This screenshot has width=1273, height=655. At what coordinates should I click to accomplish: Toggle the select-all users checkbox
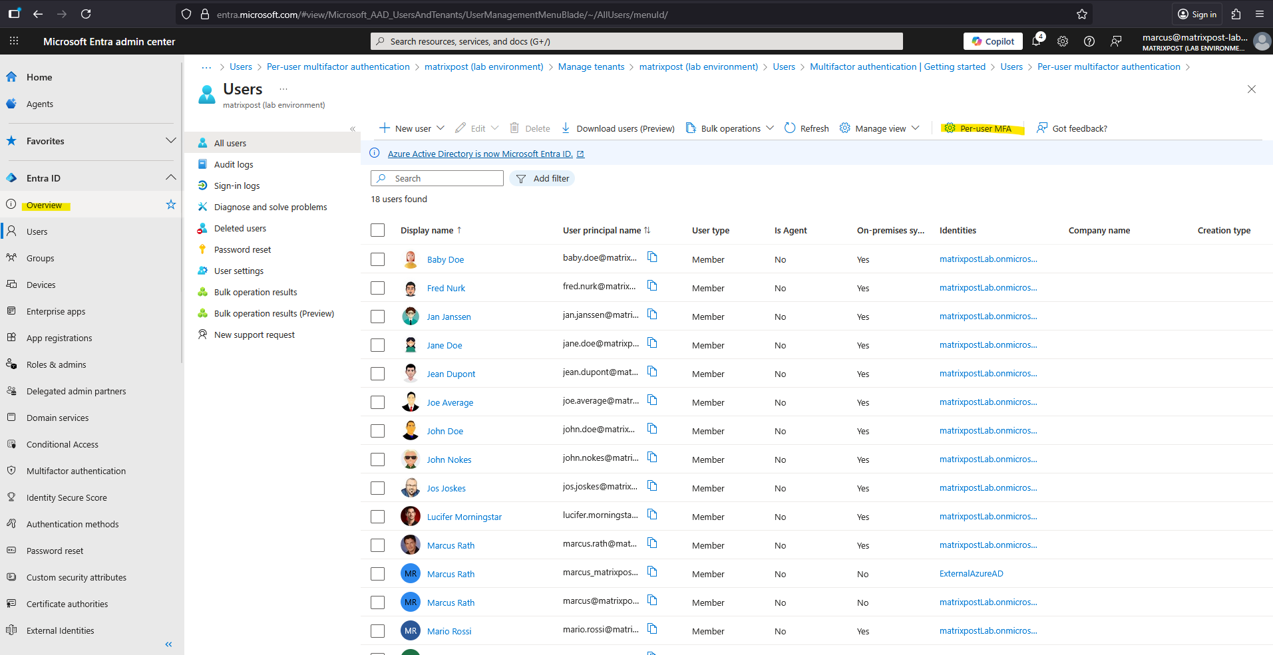(377, 230)
